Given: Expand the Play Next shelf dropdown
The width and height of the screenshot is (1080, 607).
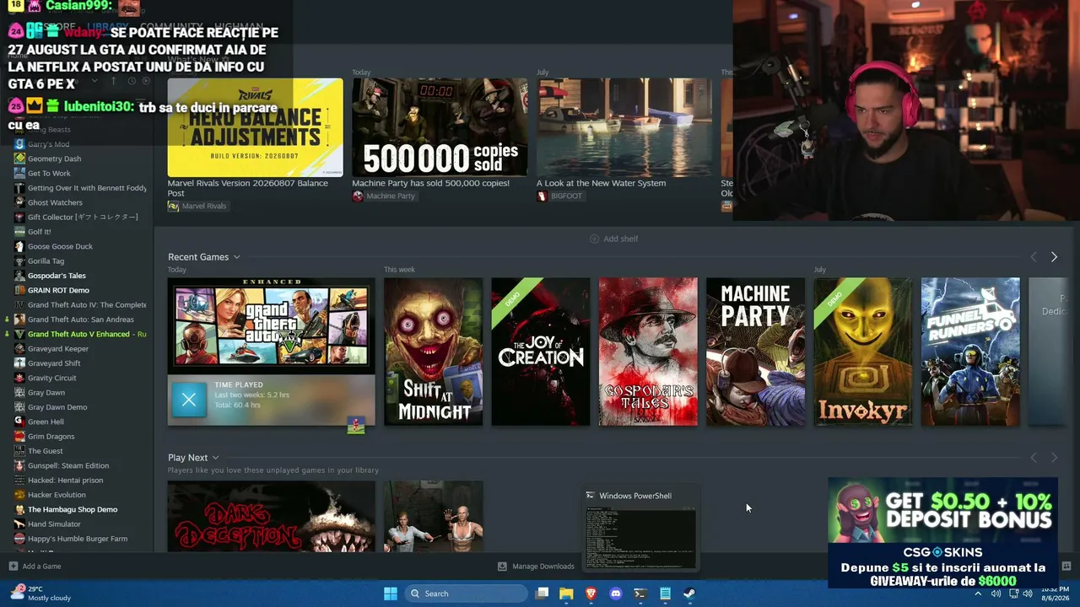Looking at the screenshot, I should point(215,458).
